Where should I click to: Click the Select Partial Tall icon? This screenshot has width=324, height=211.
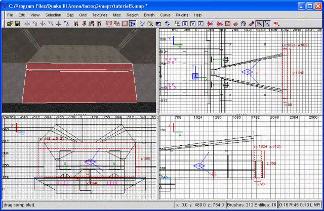click(x=92, y=24)
